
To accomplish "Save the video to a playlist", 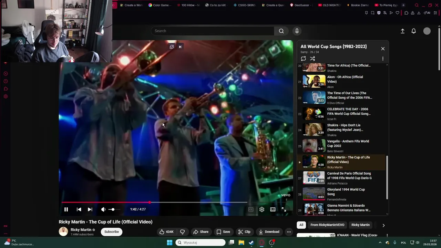I will coord(223,232).
